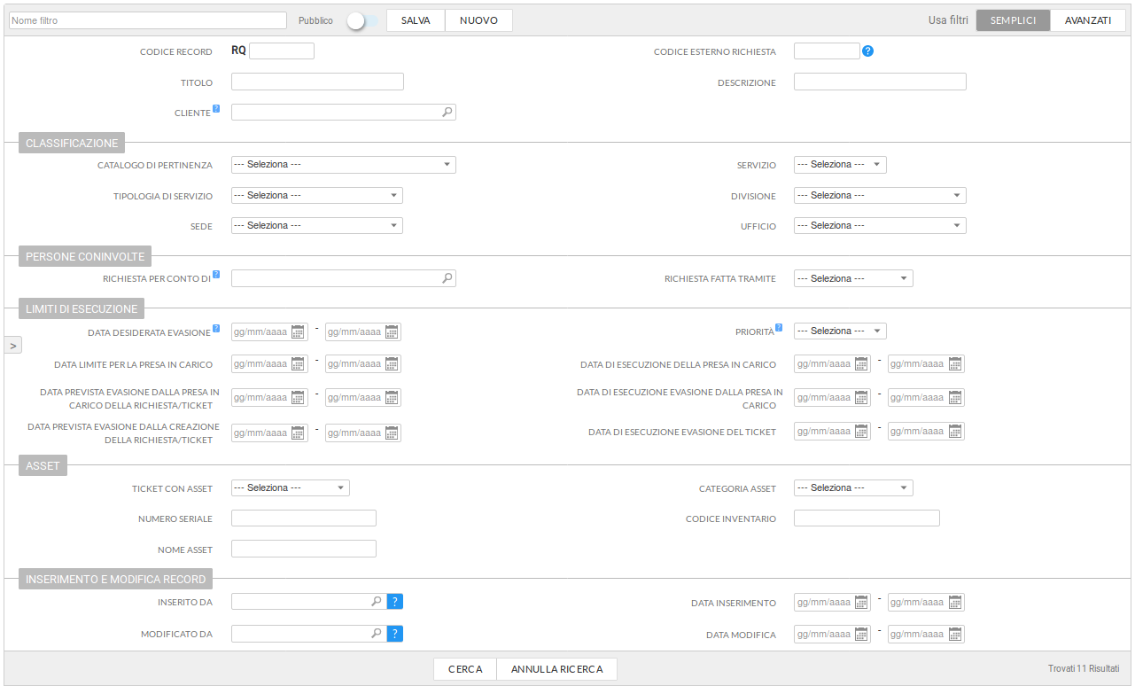Screen dimensions: 1135x686
Task: Open the first Data Desiderata Evasione calendar
Action: pyautogui.click(x=299, y=332)
